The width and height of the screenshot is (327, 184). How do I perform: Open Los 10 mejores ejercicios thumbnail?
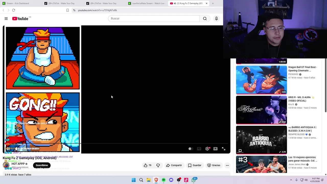261,164
